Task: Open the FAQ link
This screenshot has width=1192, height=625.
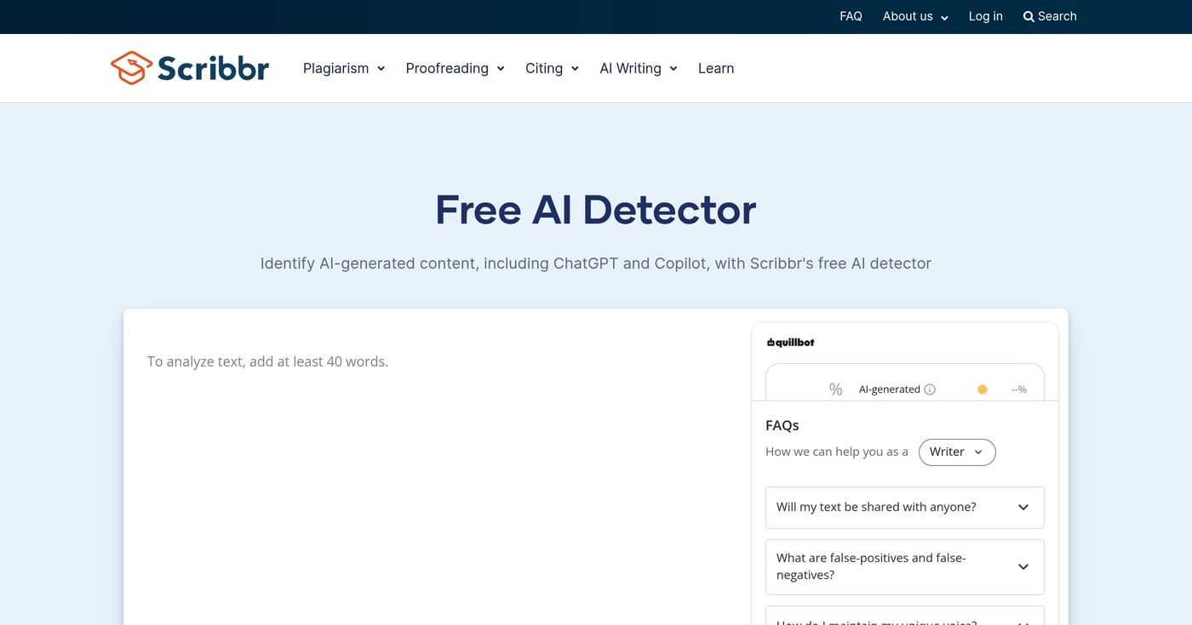Action: (x=851, y=16)
